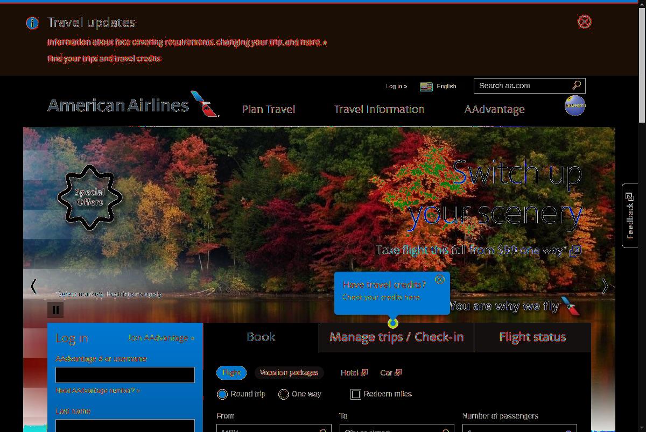Viewport: 646px width, 432px height.
Task: Open face covering requirements information link
Action: click(x=187, y=42)
